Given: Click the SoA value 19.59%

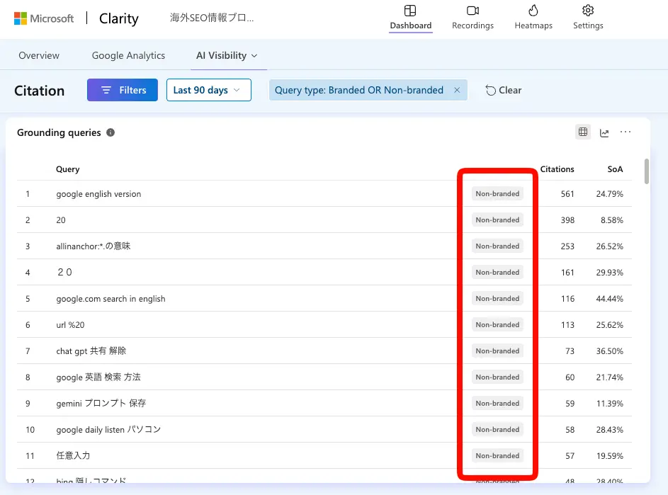Looking at the screenshot, I should point(610,456).
